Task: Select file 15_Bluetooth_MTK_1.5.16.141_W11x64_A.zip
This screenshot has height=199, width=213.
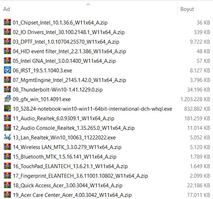Action: pos(65,157)
